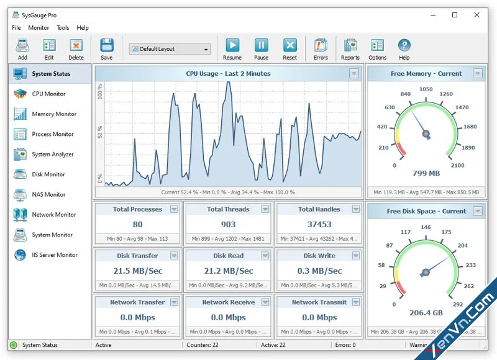Click the 0.3 MB/Sec Disk Write value

pos(319,271)
